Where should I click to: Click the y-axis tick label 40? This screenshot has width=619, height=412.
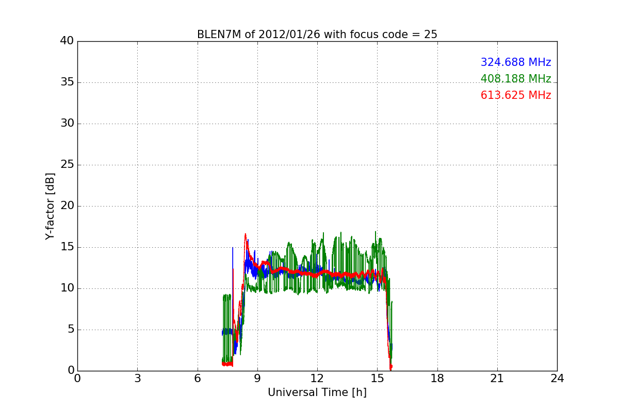tap(67, 41)
